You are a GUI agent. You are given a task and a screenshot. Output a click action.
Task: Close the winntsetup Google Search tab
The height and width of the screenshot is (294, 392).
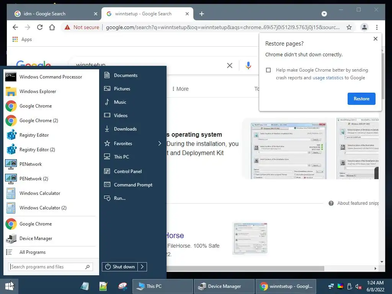coord(187,14)
